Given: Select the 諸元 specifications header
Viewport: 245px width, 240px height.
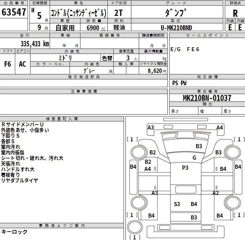Looking at the screenshot, I should 207,104.
